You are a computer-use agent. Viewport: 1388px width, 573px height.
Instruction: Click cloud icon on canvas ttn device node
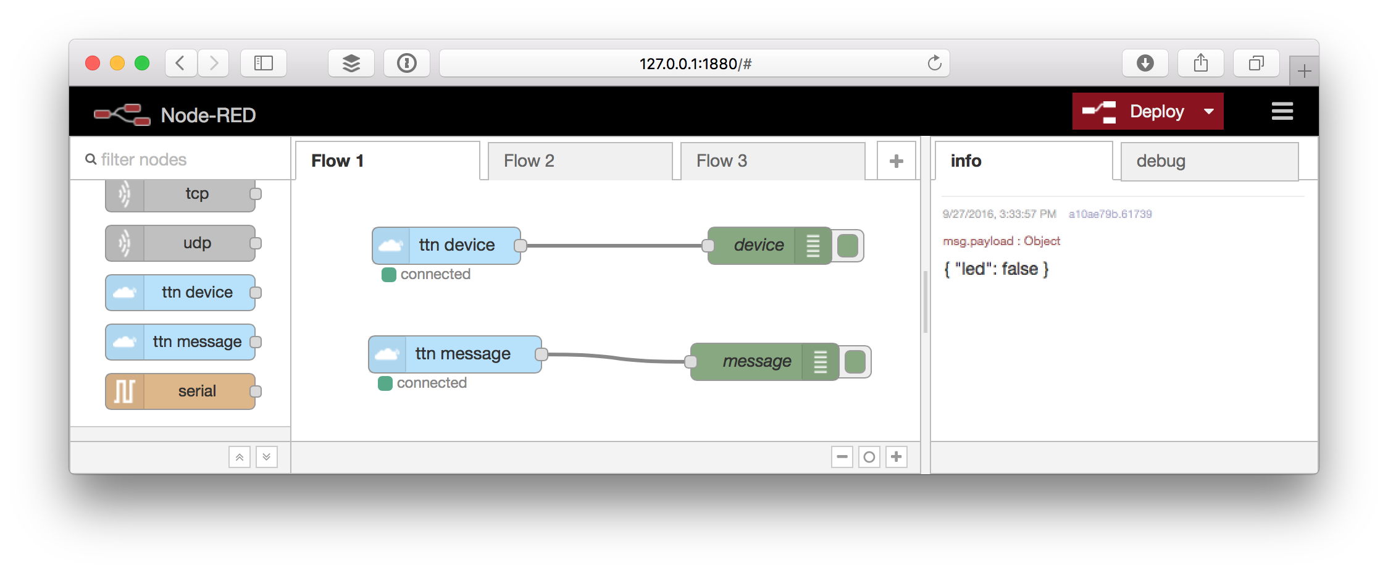[391, 246]
